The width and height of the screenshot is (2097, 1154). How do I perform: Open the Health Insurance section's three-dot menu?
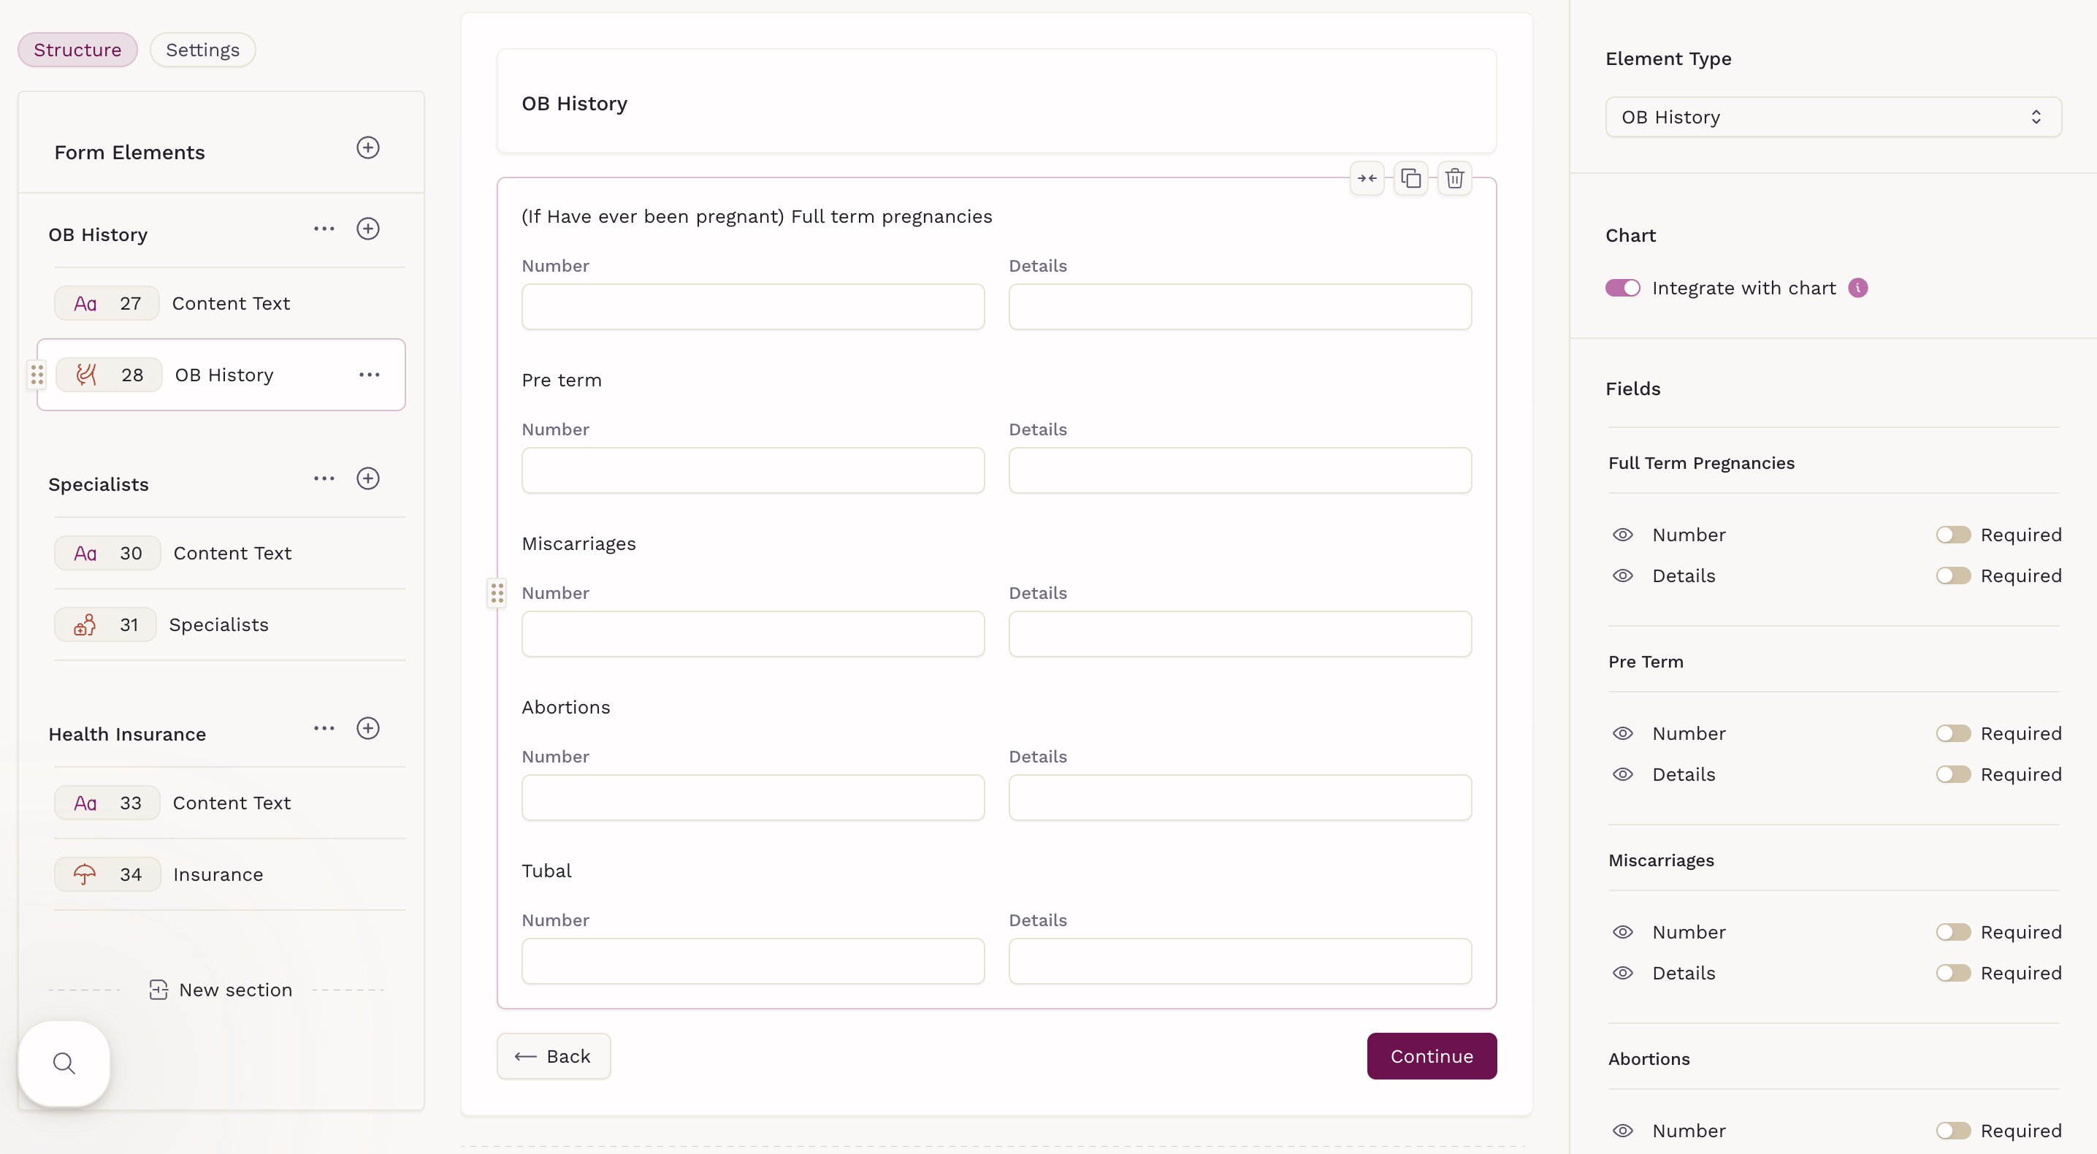324,728
